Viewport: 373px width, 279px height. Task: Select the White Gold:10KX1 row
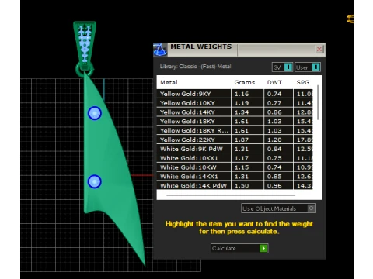pyautogui.click(x=235, y=158)
